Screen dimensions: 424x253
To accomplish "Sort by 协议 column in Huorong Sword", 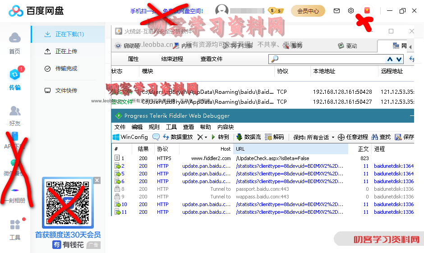I will click(282, 71).
